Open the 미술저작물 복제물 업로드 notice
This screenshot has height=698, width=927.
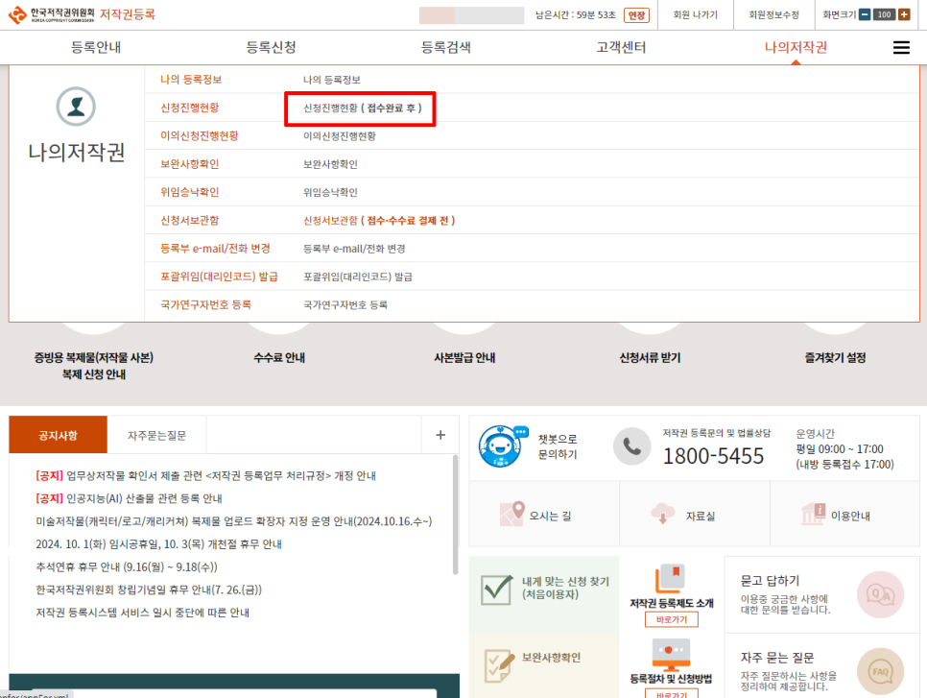[234, 521]
